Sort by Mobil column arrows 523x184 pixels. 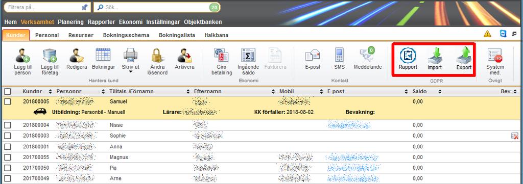[x=322, y=92]
